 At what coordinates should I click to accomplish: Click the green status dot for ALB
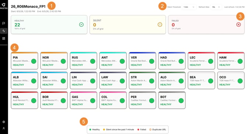[x=34, y=81]
